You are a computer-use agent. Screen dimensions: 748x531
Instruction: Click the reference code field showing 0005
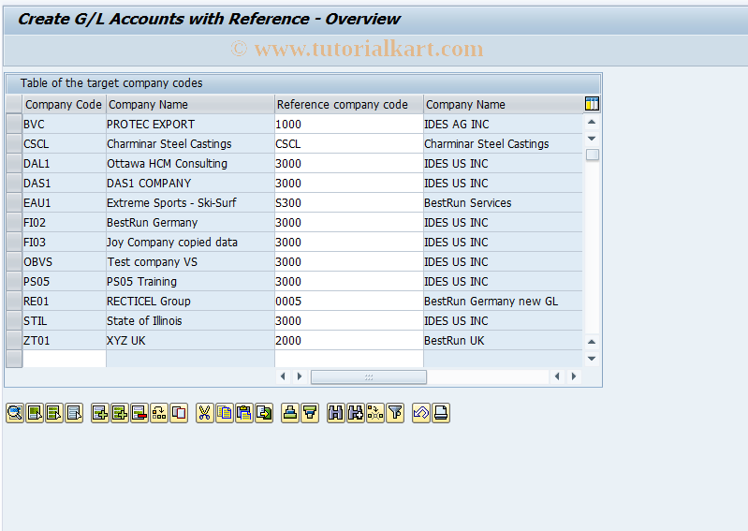(x=348, y=301)
